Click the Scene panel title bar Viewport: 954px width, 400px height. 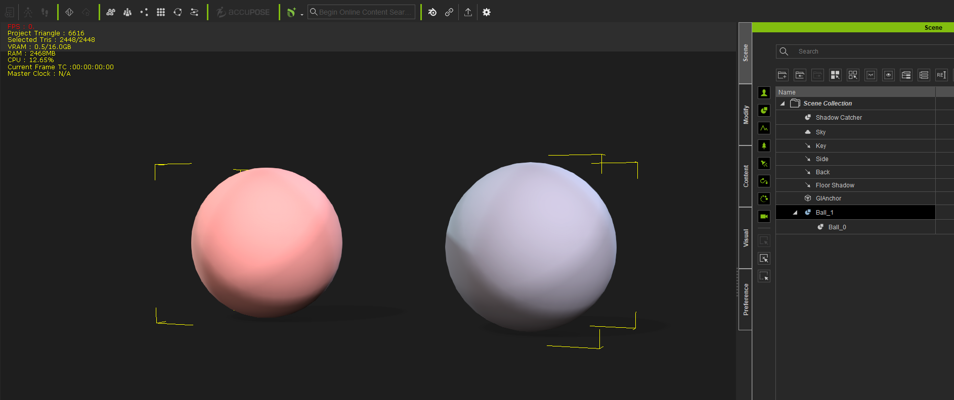pos(853,28)
